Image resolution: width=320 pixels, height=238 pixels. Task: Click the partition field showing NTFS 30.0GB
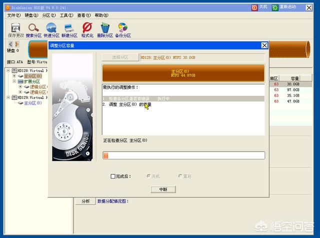tap(202, 57)
